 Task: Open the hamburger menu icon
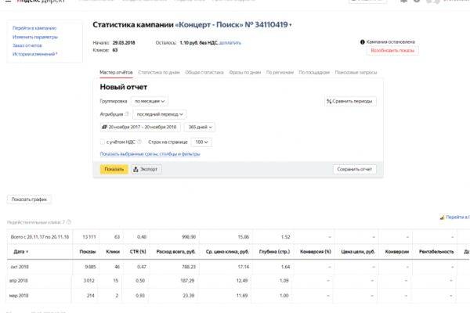coord(8,1)
